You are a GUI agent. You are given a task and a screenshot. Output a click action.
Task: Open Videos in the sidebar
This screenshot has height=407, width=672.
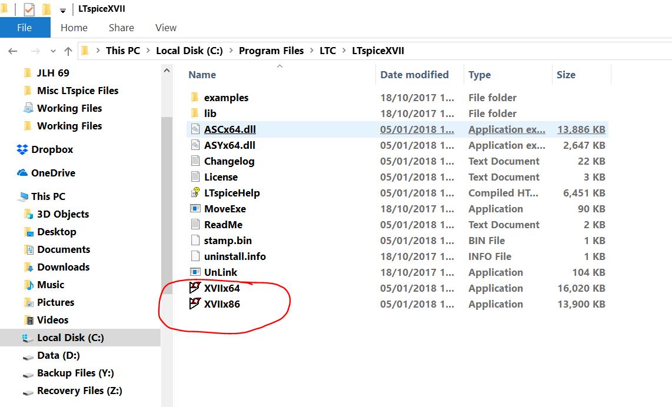[46, 319]
